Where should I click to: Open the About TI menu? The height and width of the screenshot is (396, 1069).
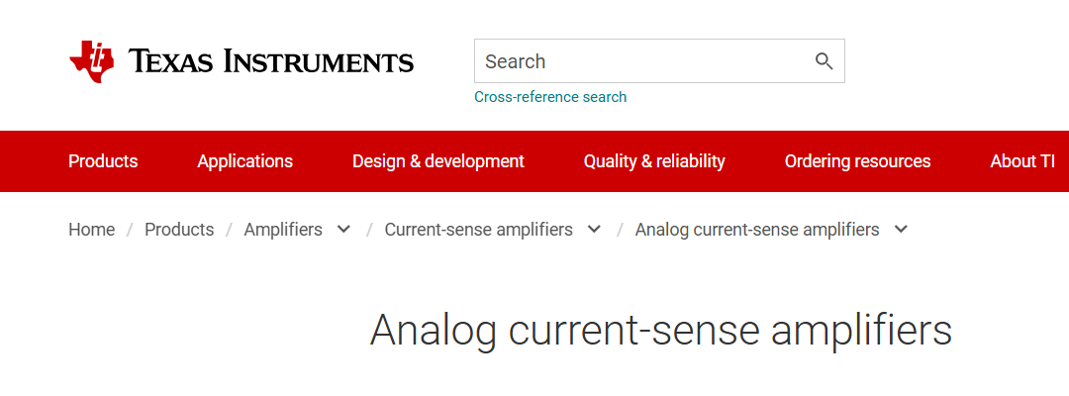click(x=1022, y=161)
